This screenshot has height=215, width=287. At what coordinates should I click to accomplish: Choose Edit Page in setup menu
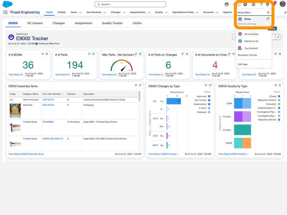pos(243,64)
